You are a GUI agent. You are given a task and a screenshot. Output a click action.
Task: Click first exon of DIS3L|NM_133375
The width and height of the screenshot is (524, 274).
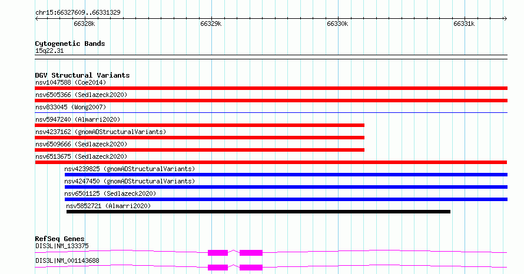point(218,253)
